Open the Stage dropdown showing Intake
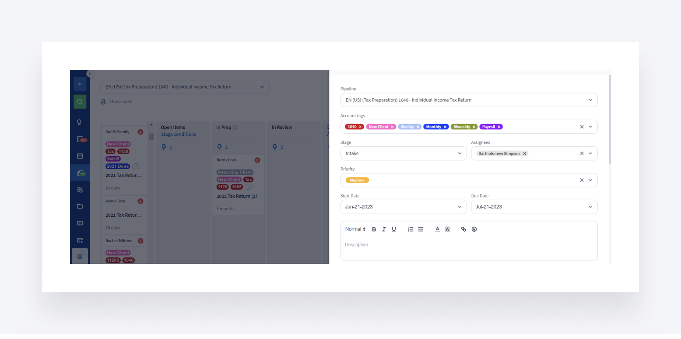 point(403,153)
